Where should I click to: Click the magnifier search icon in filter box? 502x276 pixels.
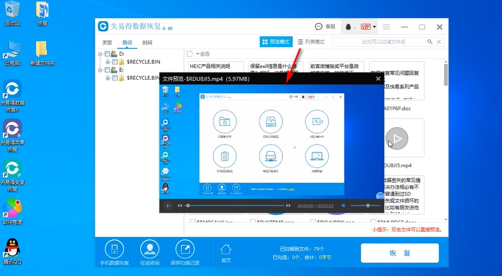[430, 42]
